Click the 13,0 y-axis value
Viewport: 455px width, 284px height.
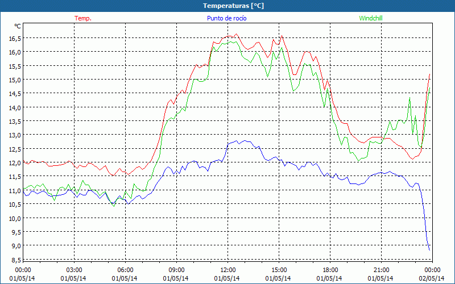tap(15, 135)
